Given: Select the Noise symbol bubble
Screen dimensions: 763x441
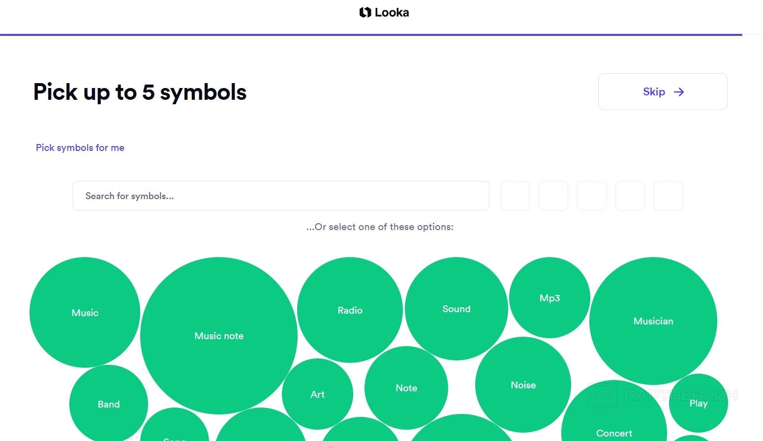Looking at the screenshot, I should pyautogui.click(x=523, y=385).
